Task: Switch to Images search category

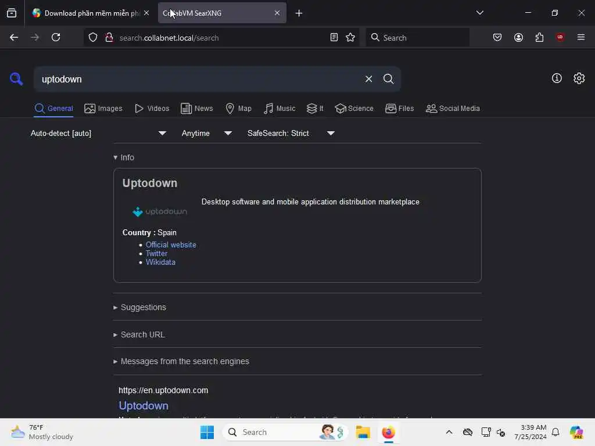Action: [x=103, y=109]
